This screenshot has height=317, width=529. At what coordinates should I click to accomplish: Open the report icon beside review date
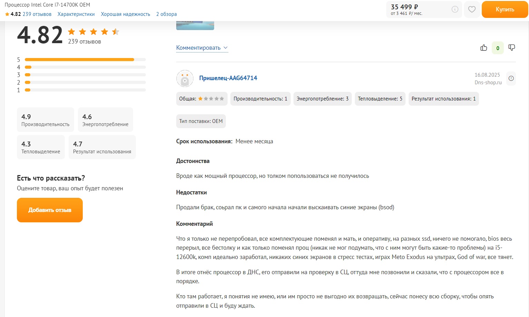coord(511,78)
